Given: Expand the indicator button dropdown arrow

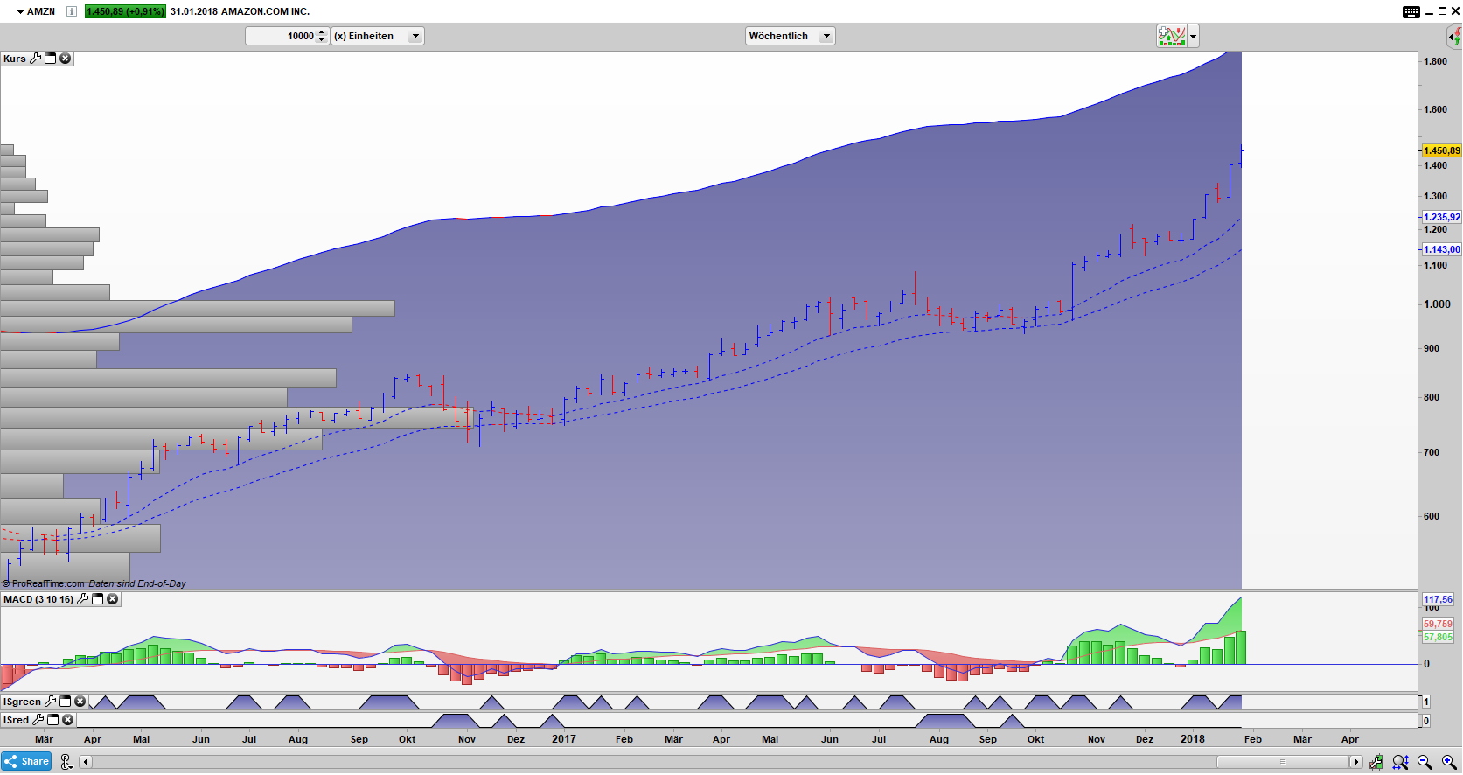Looking at the screenshot, I should point(1193,36).
